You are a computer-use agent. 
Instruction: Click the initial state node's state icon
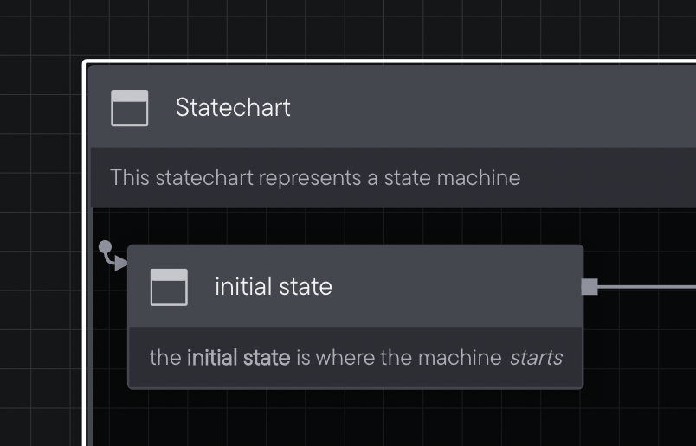click(169, 287)
